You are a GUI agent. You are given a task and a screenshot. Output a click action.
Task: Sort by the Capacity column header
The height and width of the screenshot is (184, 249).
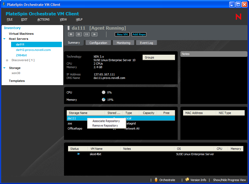(x=148, y=113)
